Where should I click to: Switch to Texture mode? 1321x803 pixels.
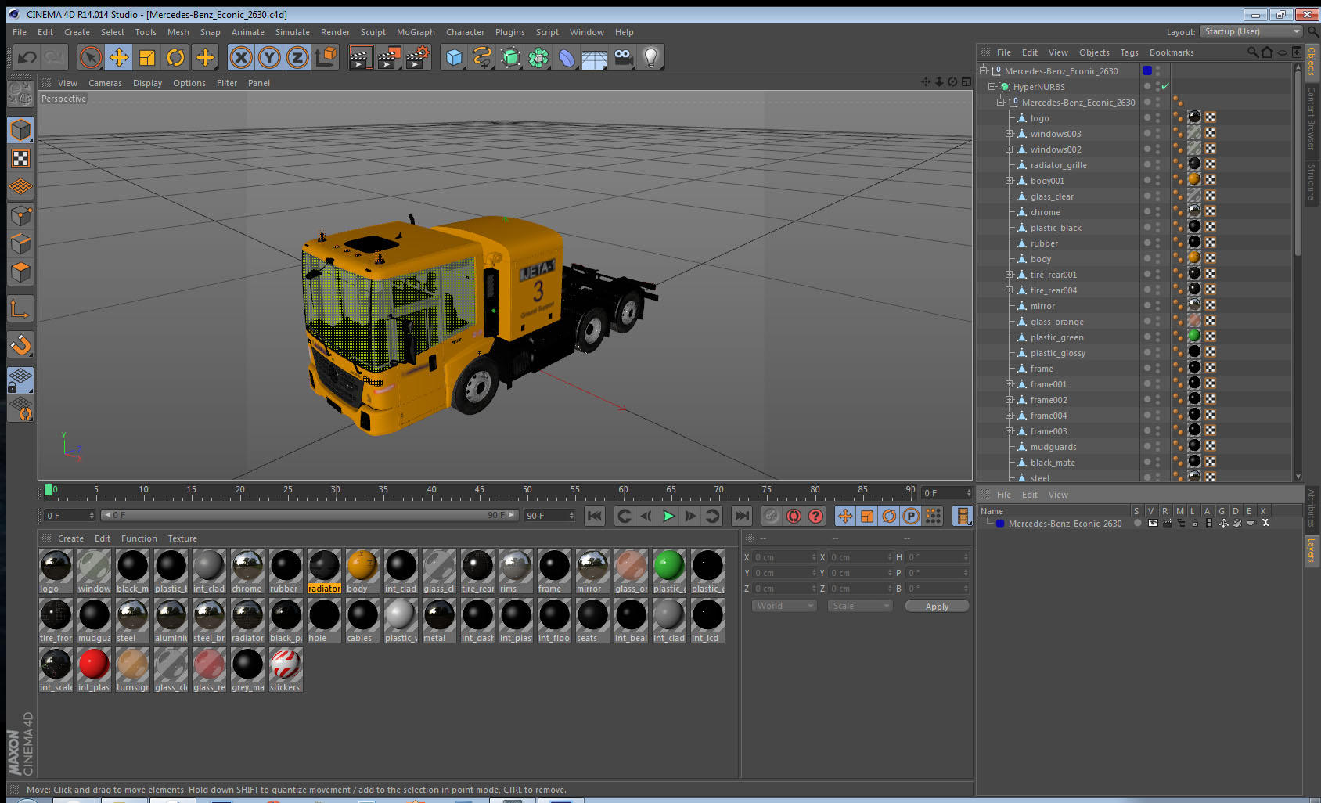(20, 159)
